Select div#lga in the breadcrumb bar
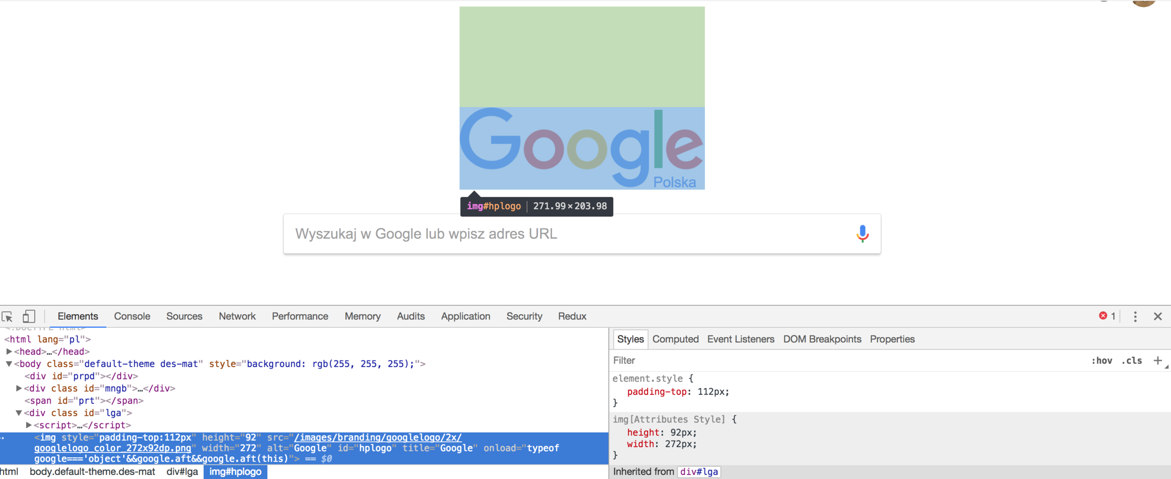 pos(182,472)
